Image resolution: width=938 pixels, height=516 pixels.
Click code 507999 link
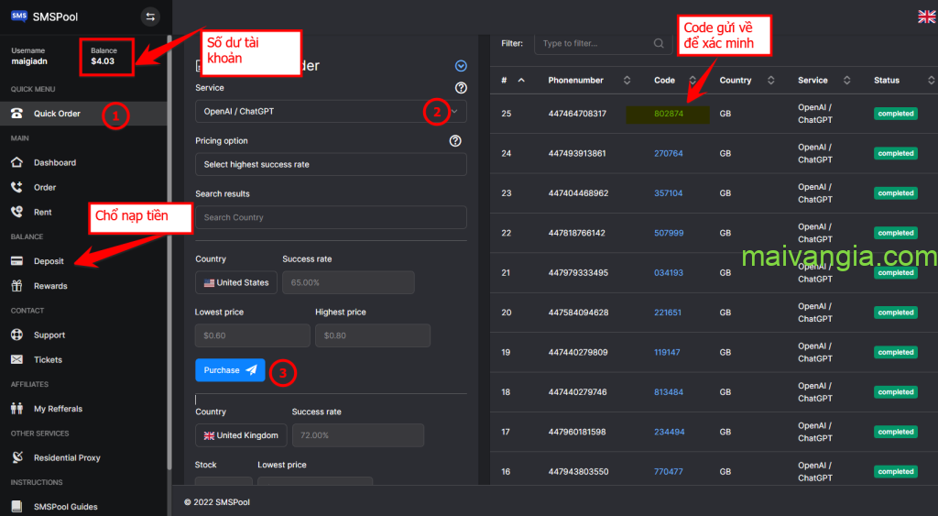668,233
